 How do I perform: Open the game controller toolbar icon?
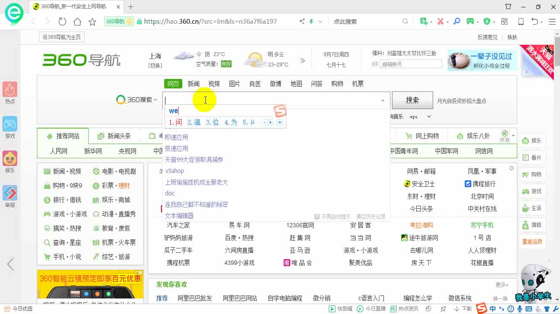pos(470,21)
